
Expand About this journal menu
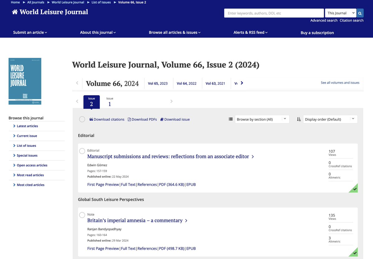click(x=98, y=32)
